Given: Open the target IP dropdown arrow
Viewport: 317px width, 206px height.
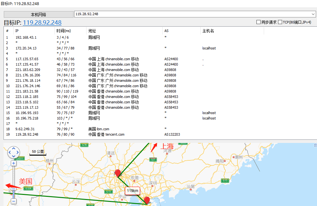Looking at the screenshot, I should click(x=313, y=14).
